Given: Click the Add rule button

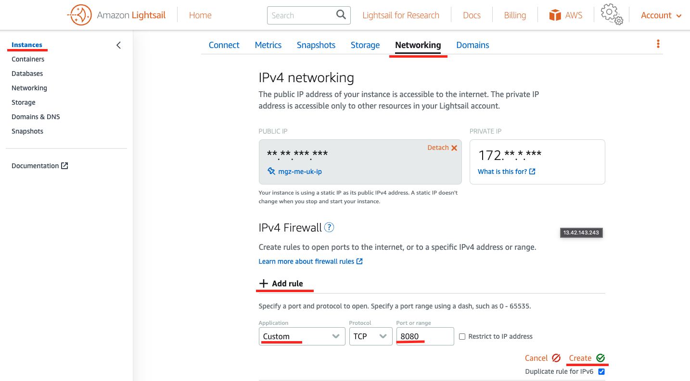Looking at the screenshot, I should tap(281, 283).
